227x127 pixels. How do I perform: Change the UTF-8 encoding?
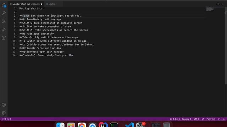click(x=196, y=119)
